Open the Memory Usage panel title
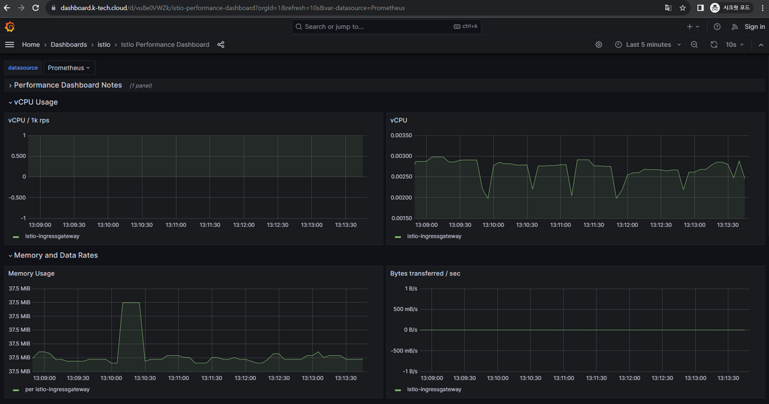769x404 pixels. click(x=31, y=273)
